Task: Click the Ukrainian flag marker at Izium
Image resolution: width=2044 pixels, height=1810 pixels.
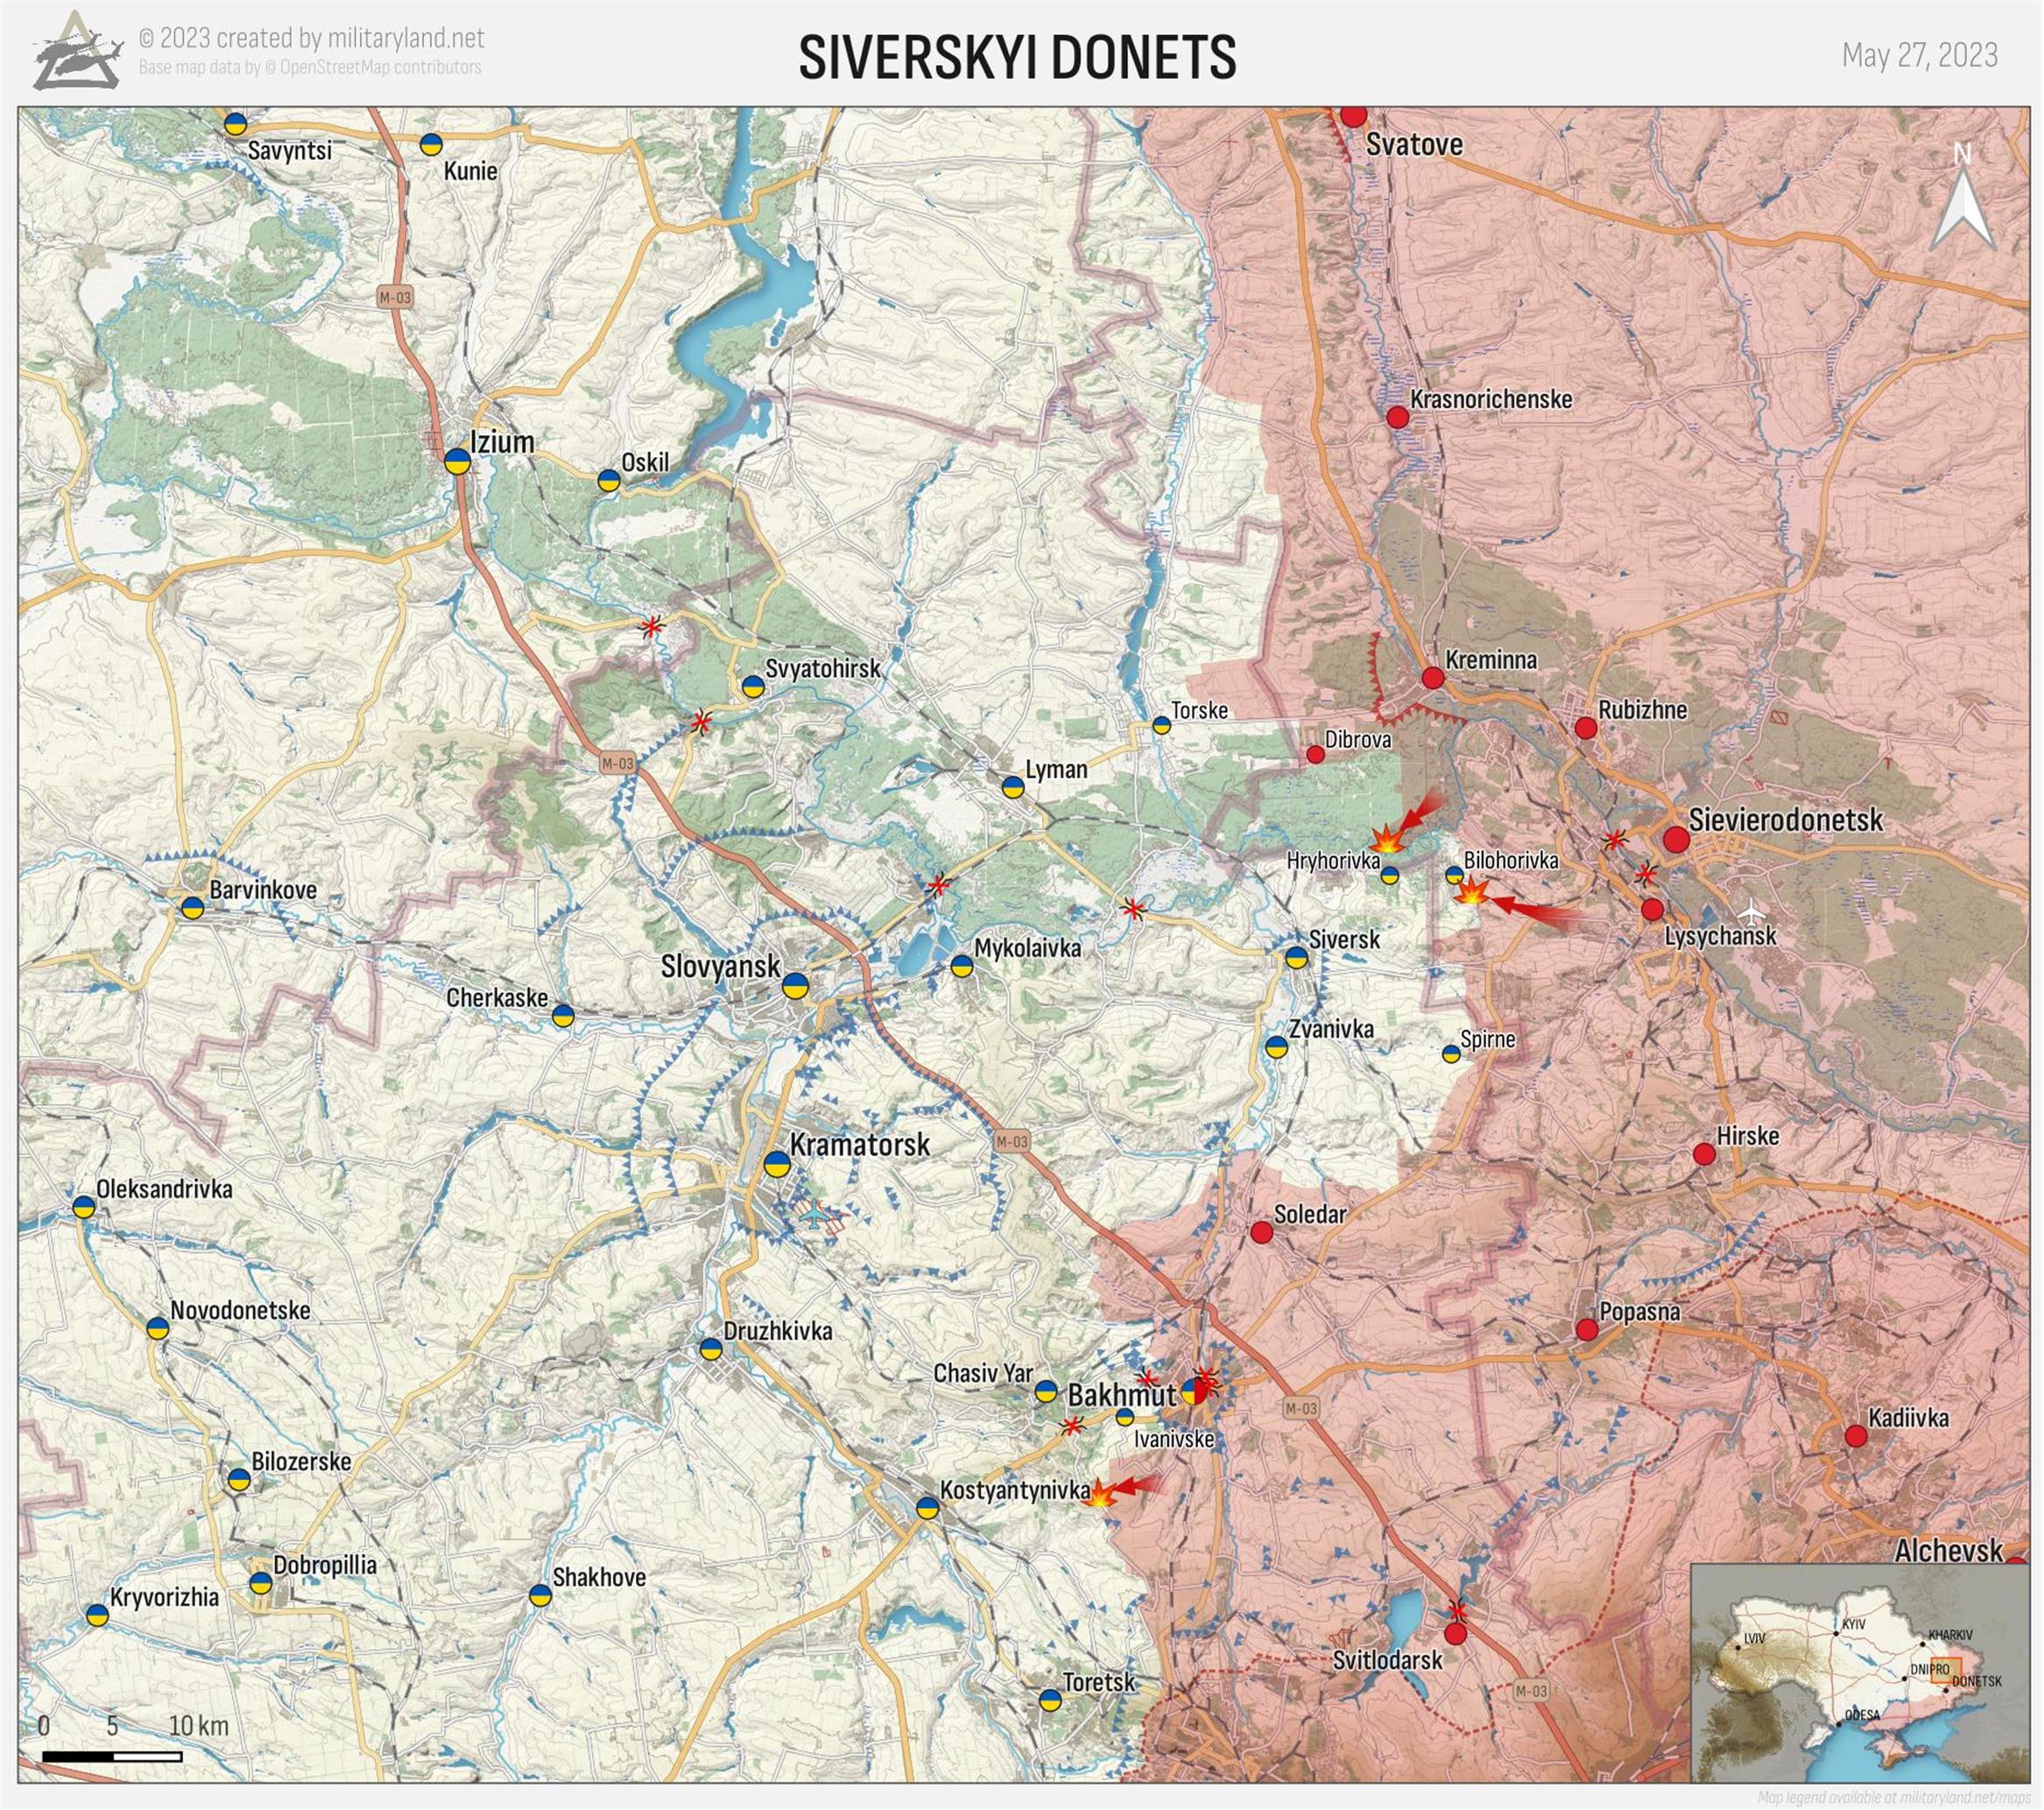Action: [x=458, y=461]
